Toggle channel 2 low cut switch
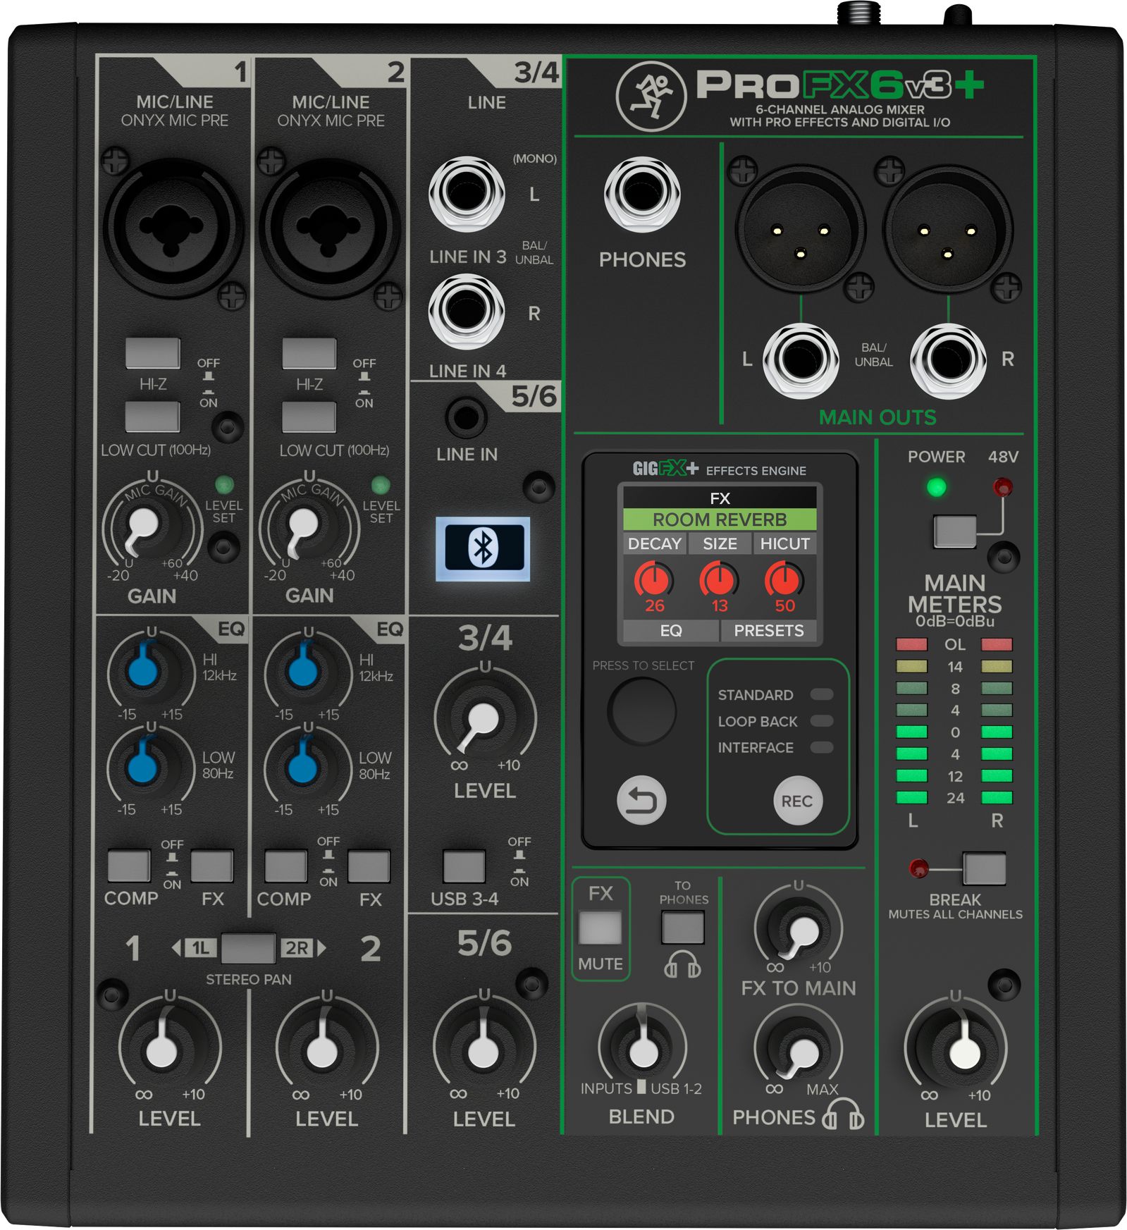 [309, 417]
